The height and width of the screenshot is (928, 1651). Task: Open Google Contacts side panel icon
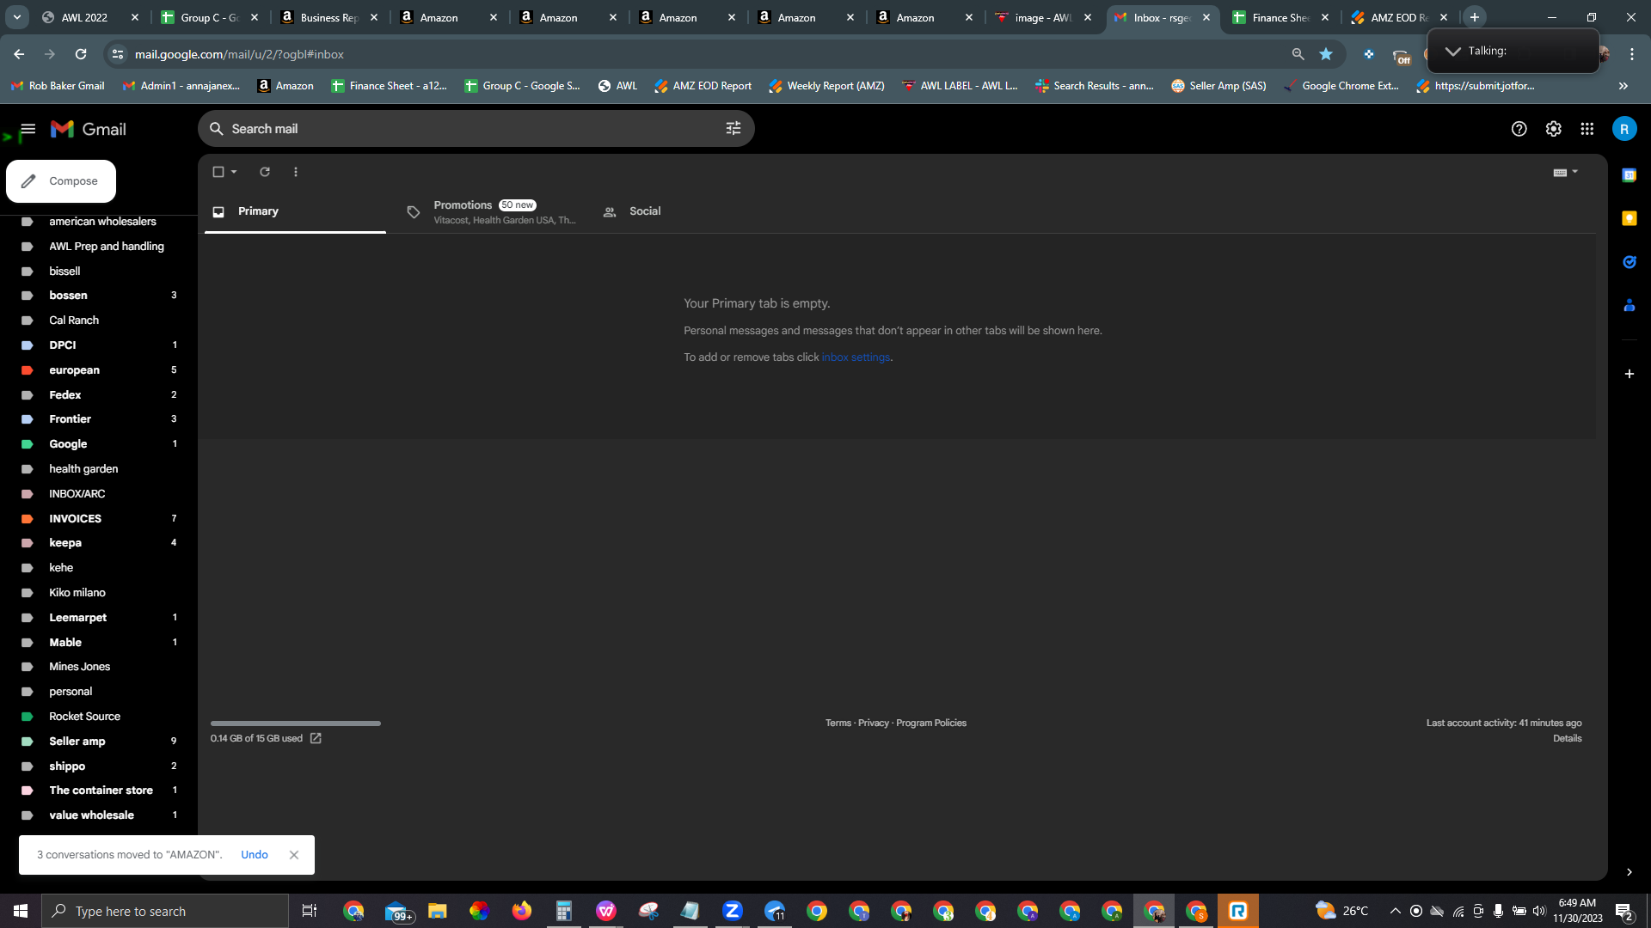[x=1629, y=305]
